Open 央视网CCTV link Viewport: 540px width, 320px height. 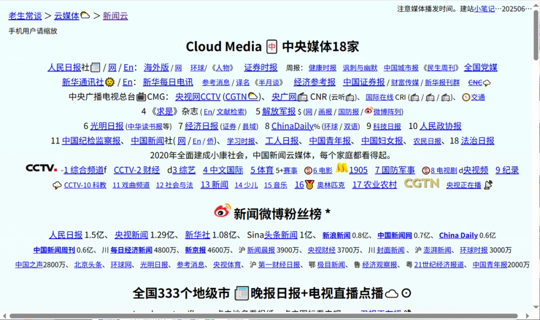[x=198, y=97]
